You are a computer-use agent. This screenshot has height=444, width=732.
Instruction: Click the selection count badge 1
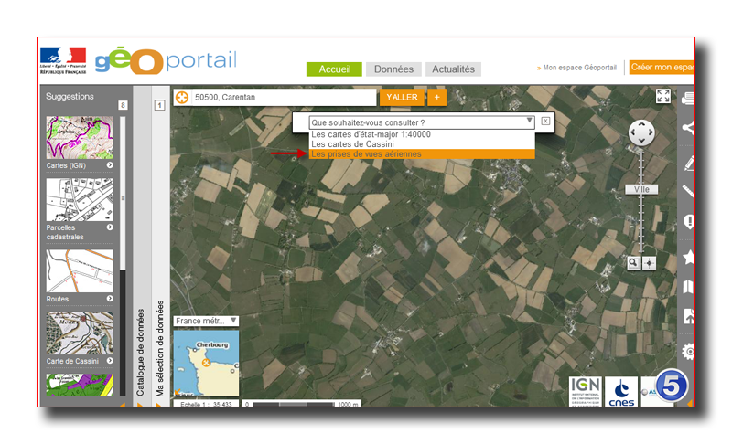(x=159, y=105)
